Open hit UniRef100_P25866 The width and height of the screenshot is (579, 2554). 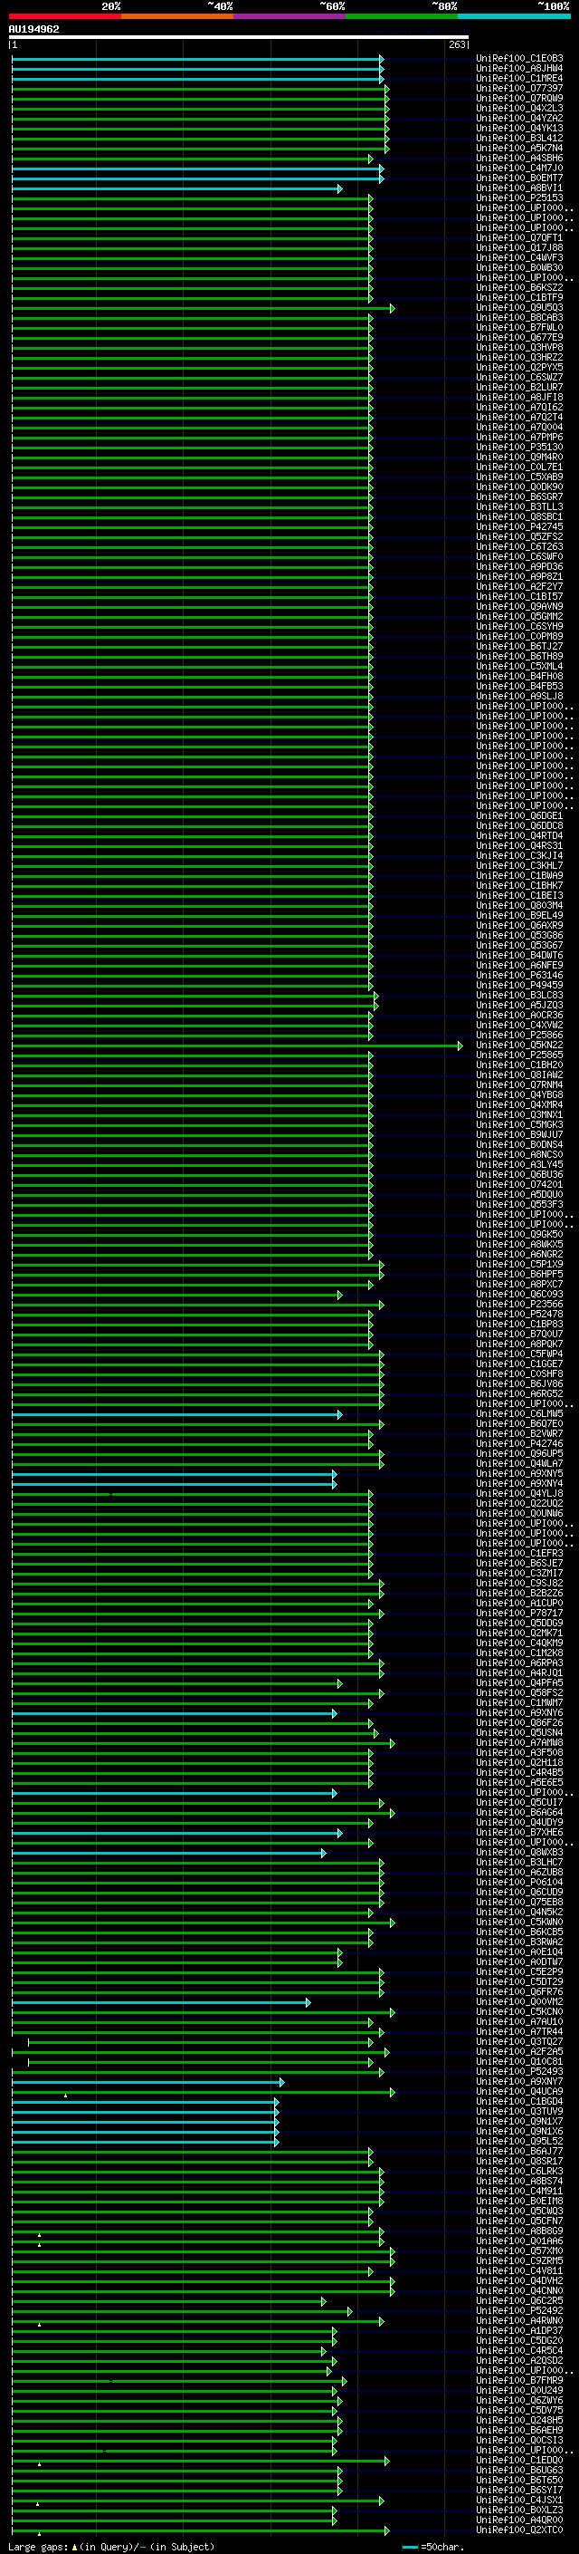tap(519, 1035)
